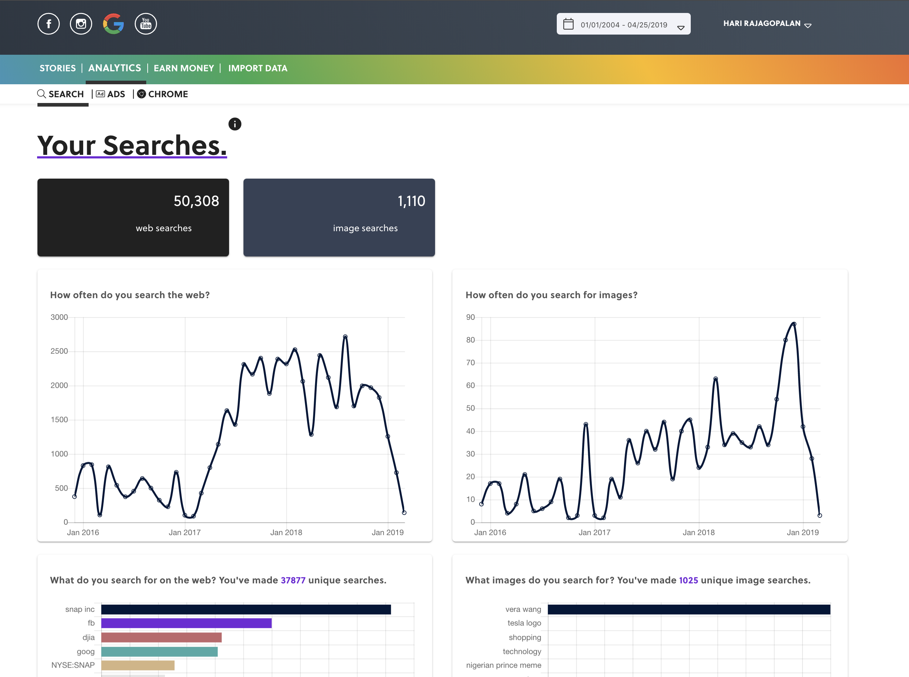Click the Chrome logo icon

[x=142, y=94]
